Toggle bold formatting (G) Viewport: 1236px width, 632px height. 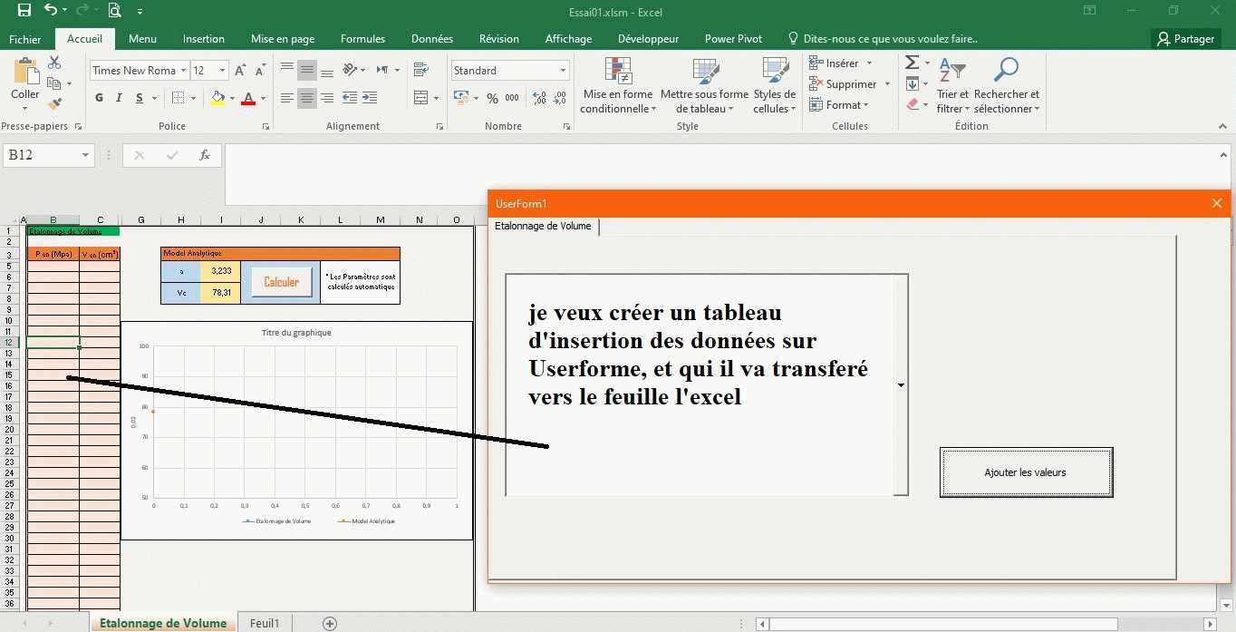click(x=99, y=98)
